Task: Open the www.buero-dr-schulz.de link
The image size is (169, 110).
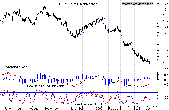Action: pyautogui.click(x=138, y=4)
